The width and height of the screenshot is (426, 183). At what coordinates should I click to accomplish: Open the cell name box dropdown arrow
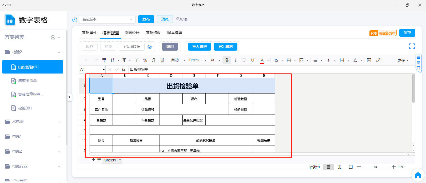[x=104, y=70]
